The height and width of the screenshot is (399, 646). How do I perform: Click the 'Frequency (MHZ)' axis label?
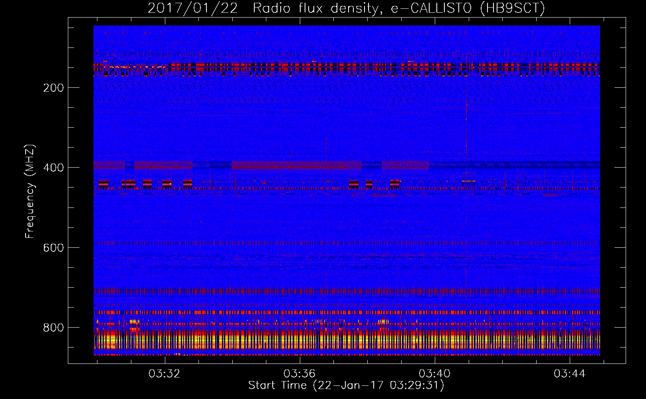click(30, 191)
